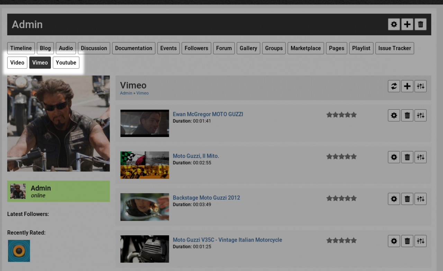Click the Vimeo breadcrumb link

(142, 93)
